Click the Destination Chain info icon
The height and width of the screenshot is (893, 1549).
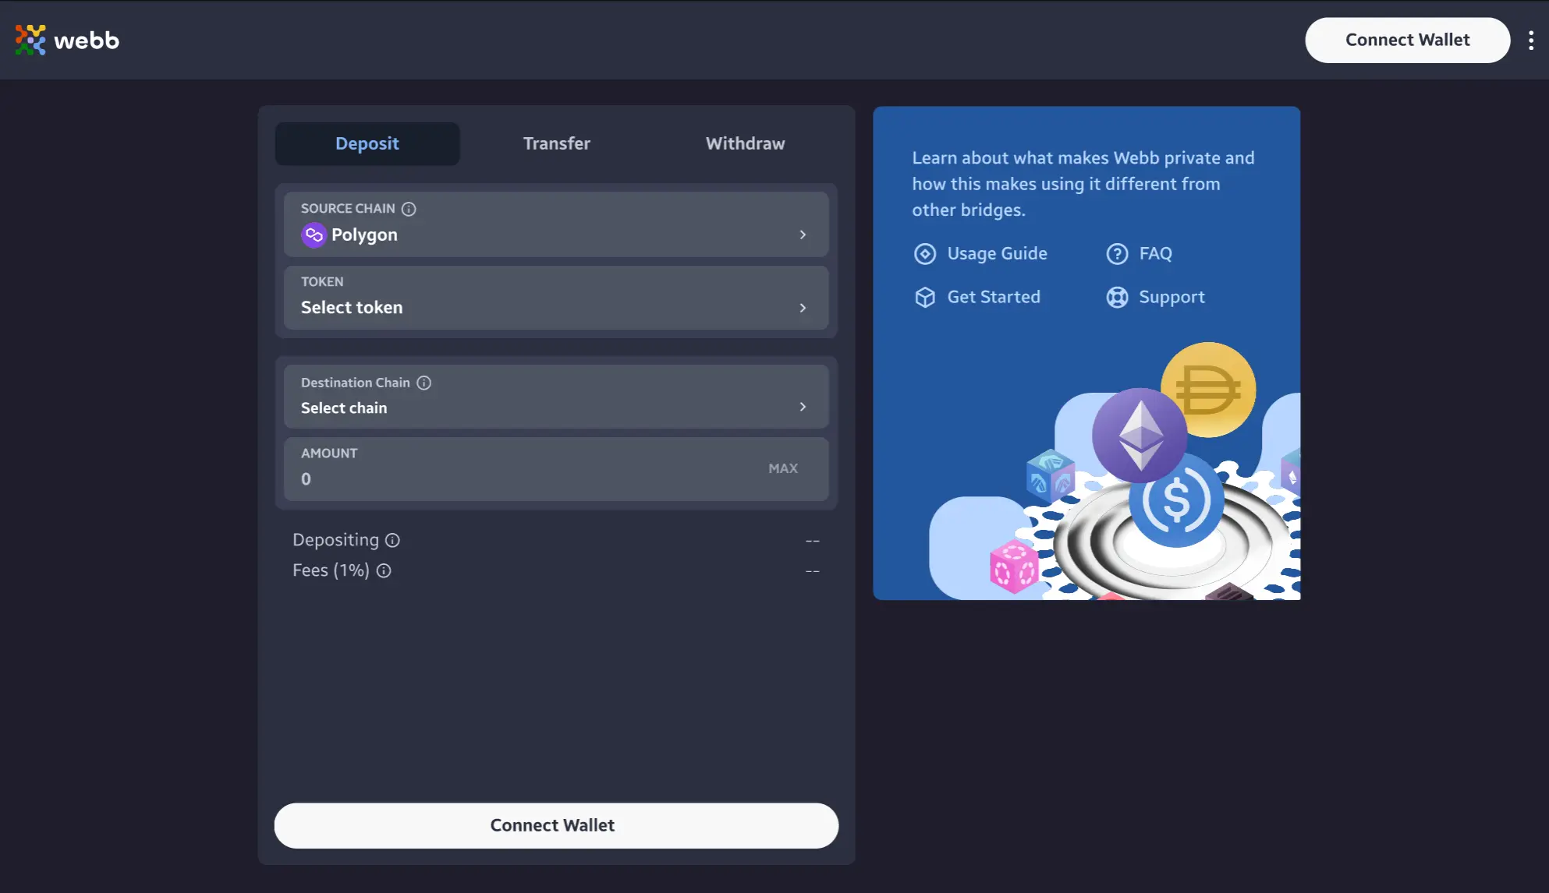pyautogui.click(x=424, y=383)
